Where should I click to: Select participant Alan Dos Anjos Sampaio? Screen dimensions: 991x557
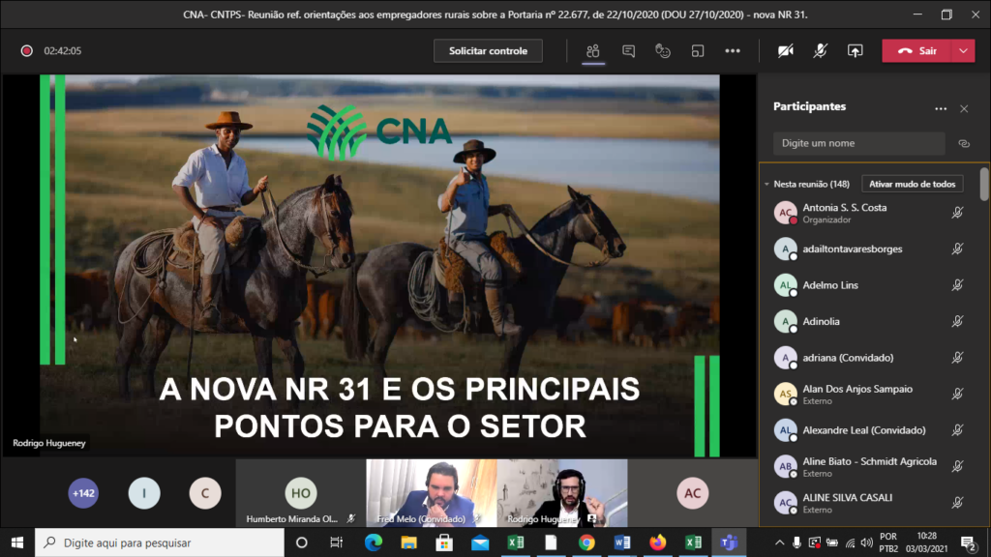coord(869,395)
